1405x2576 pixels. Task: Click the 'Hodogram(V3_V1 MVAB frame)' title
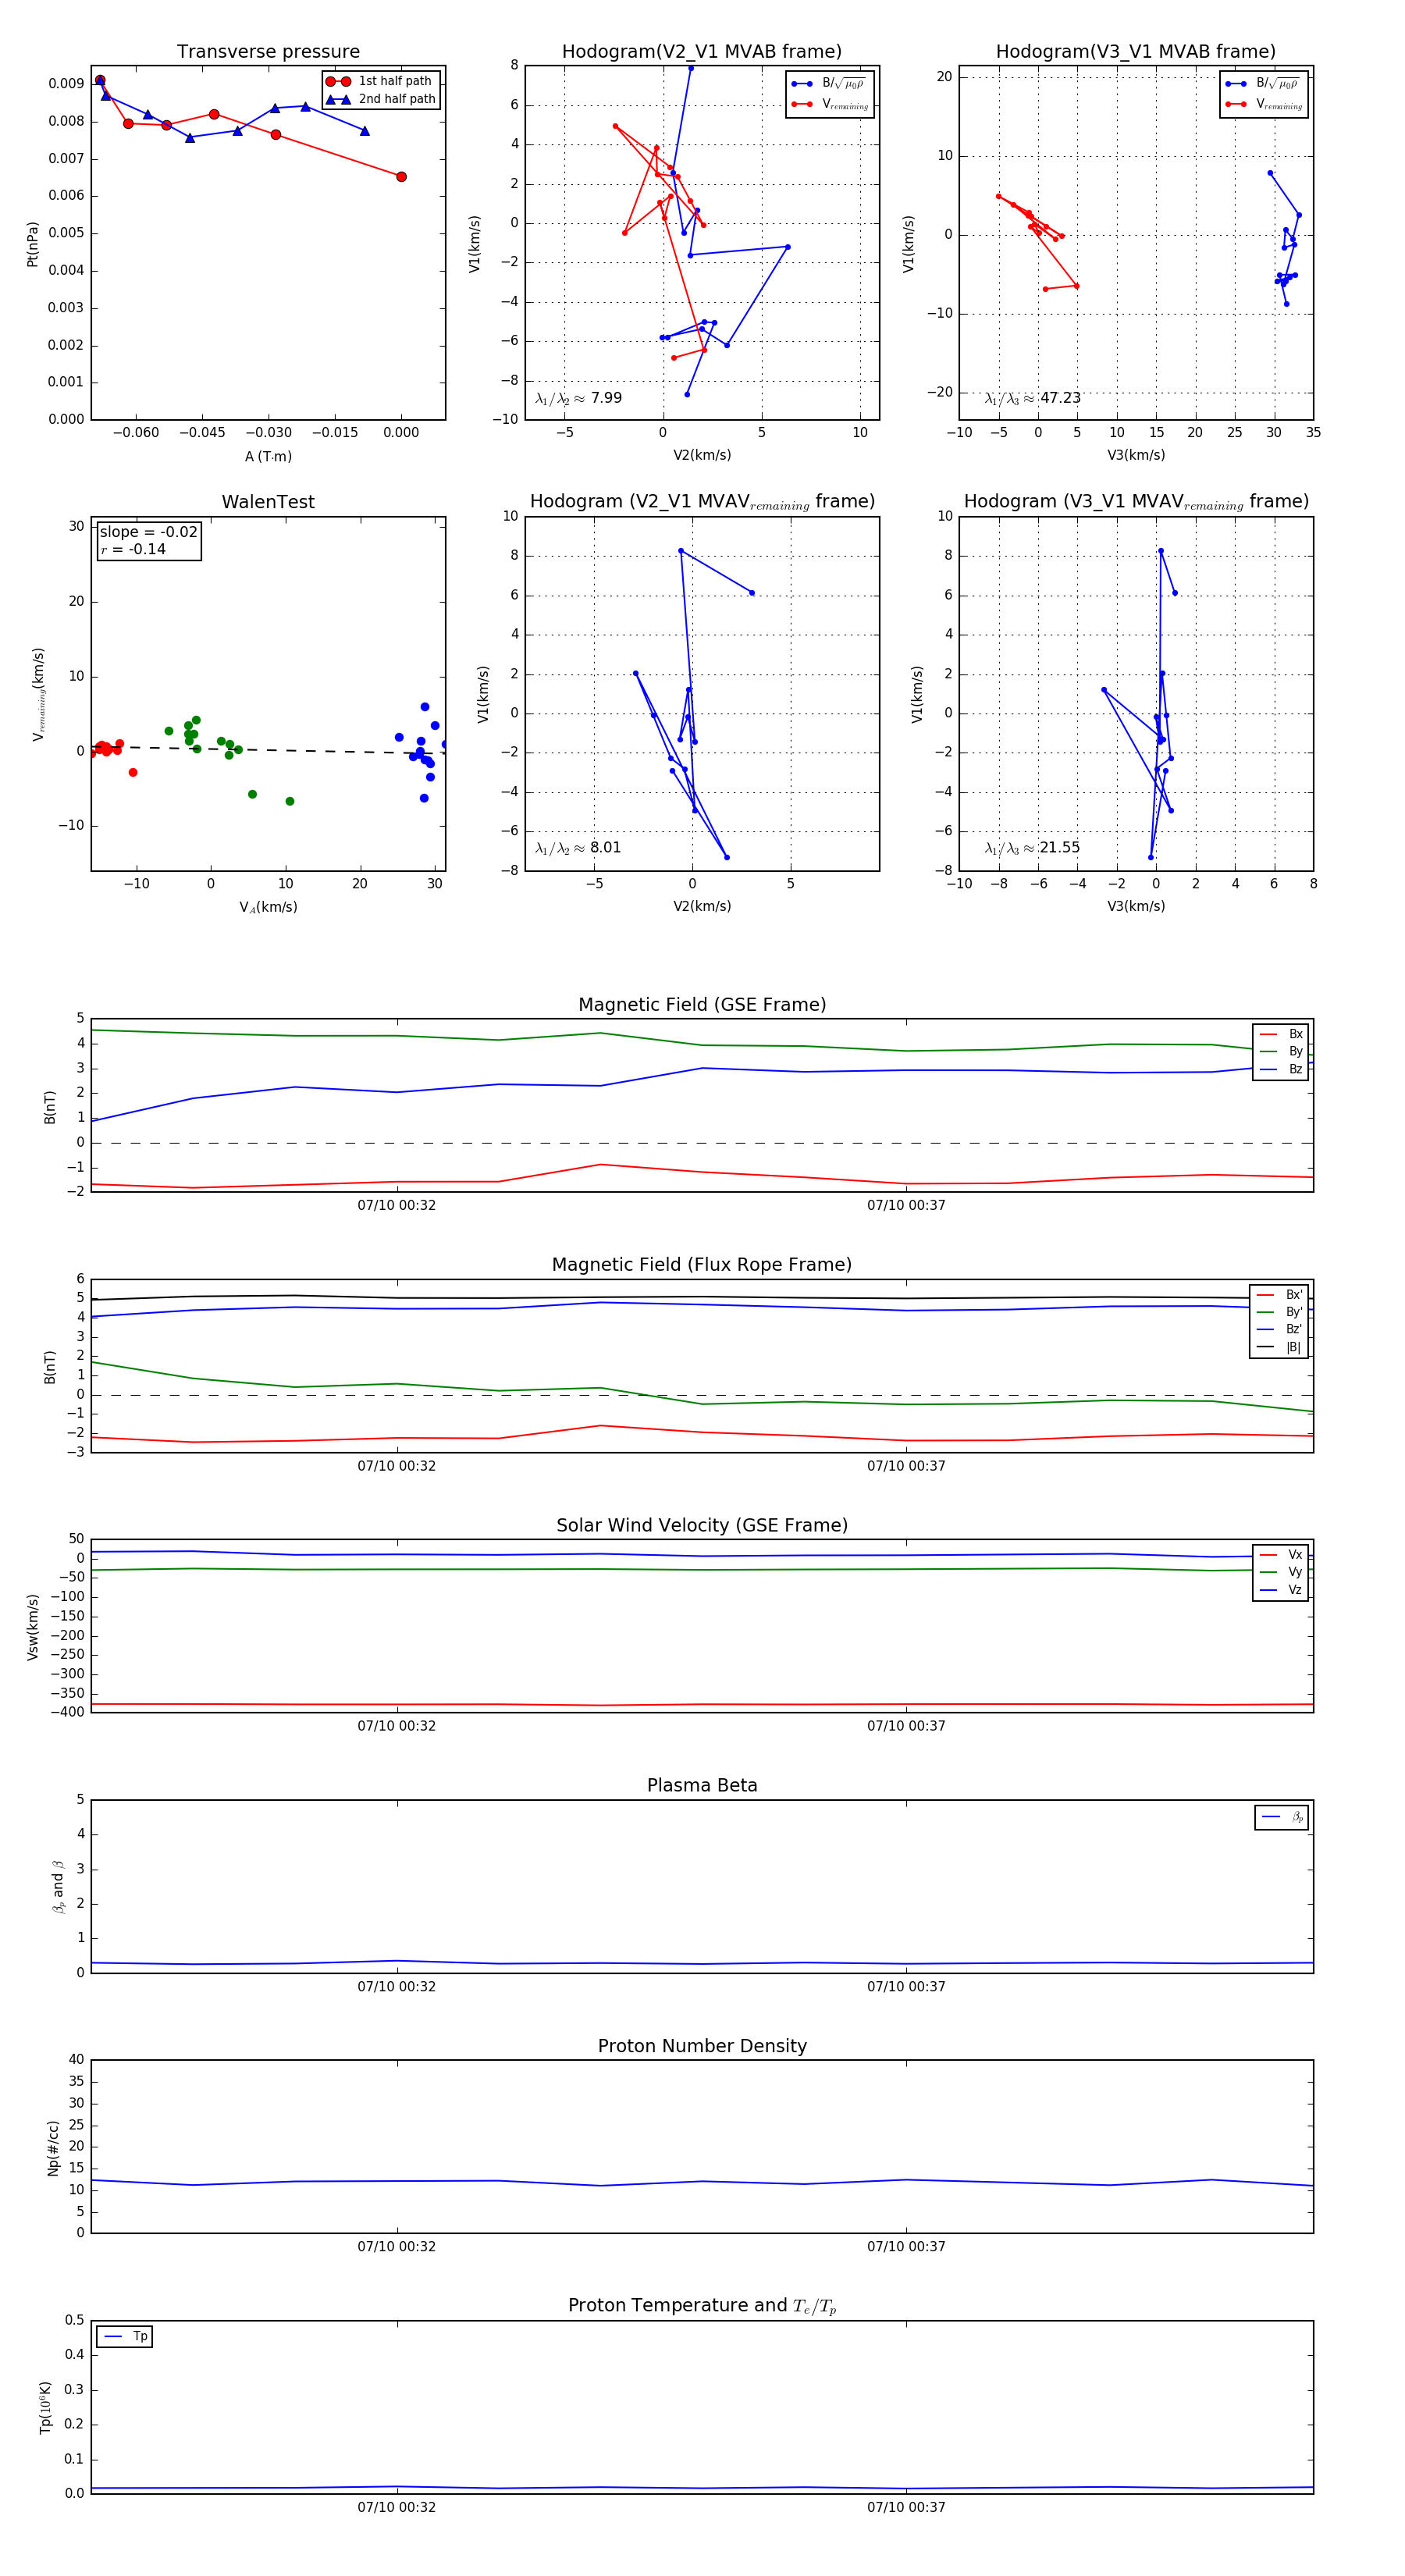click(1136, 52)
